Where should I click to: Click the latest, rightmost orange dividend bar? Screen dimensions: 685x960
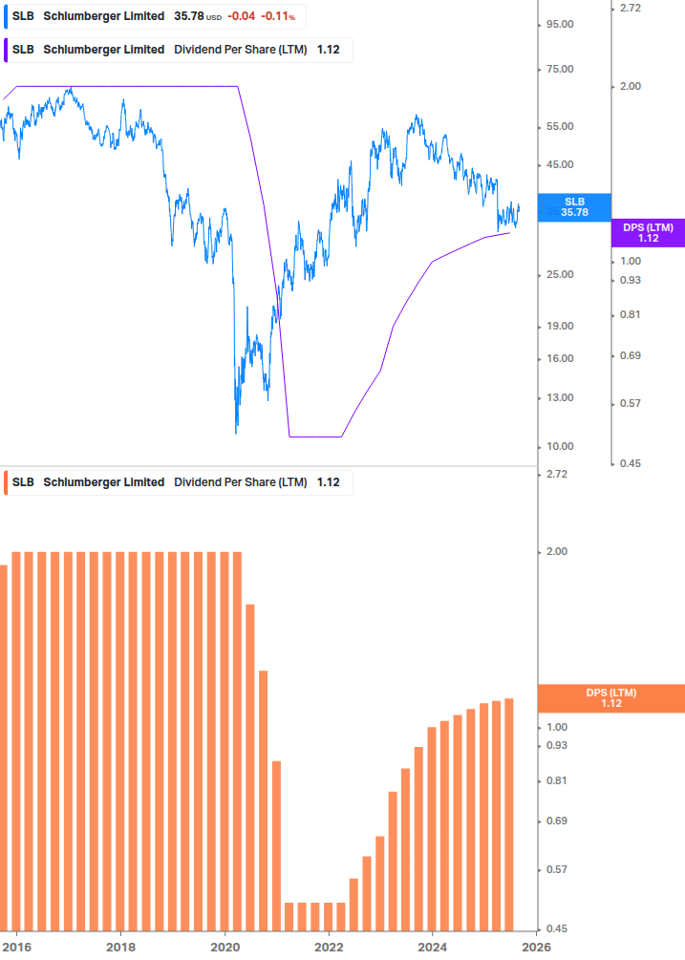[x=508, y=815]
